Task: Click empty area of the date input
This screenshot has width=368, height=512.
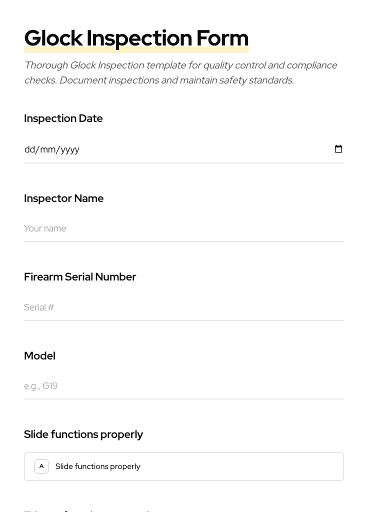Action: 200,149
